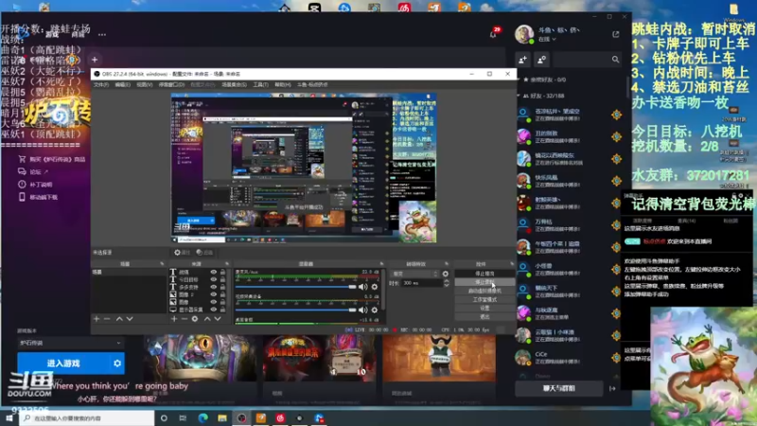Viewport: 757px width, 426px height.
Task: Click the Hearthstone game tab icon
Action: pos(72,60)
